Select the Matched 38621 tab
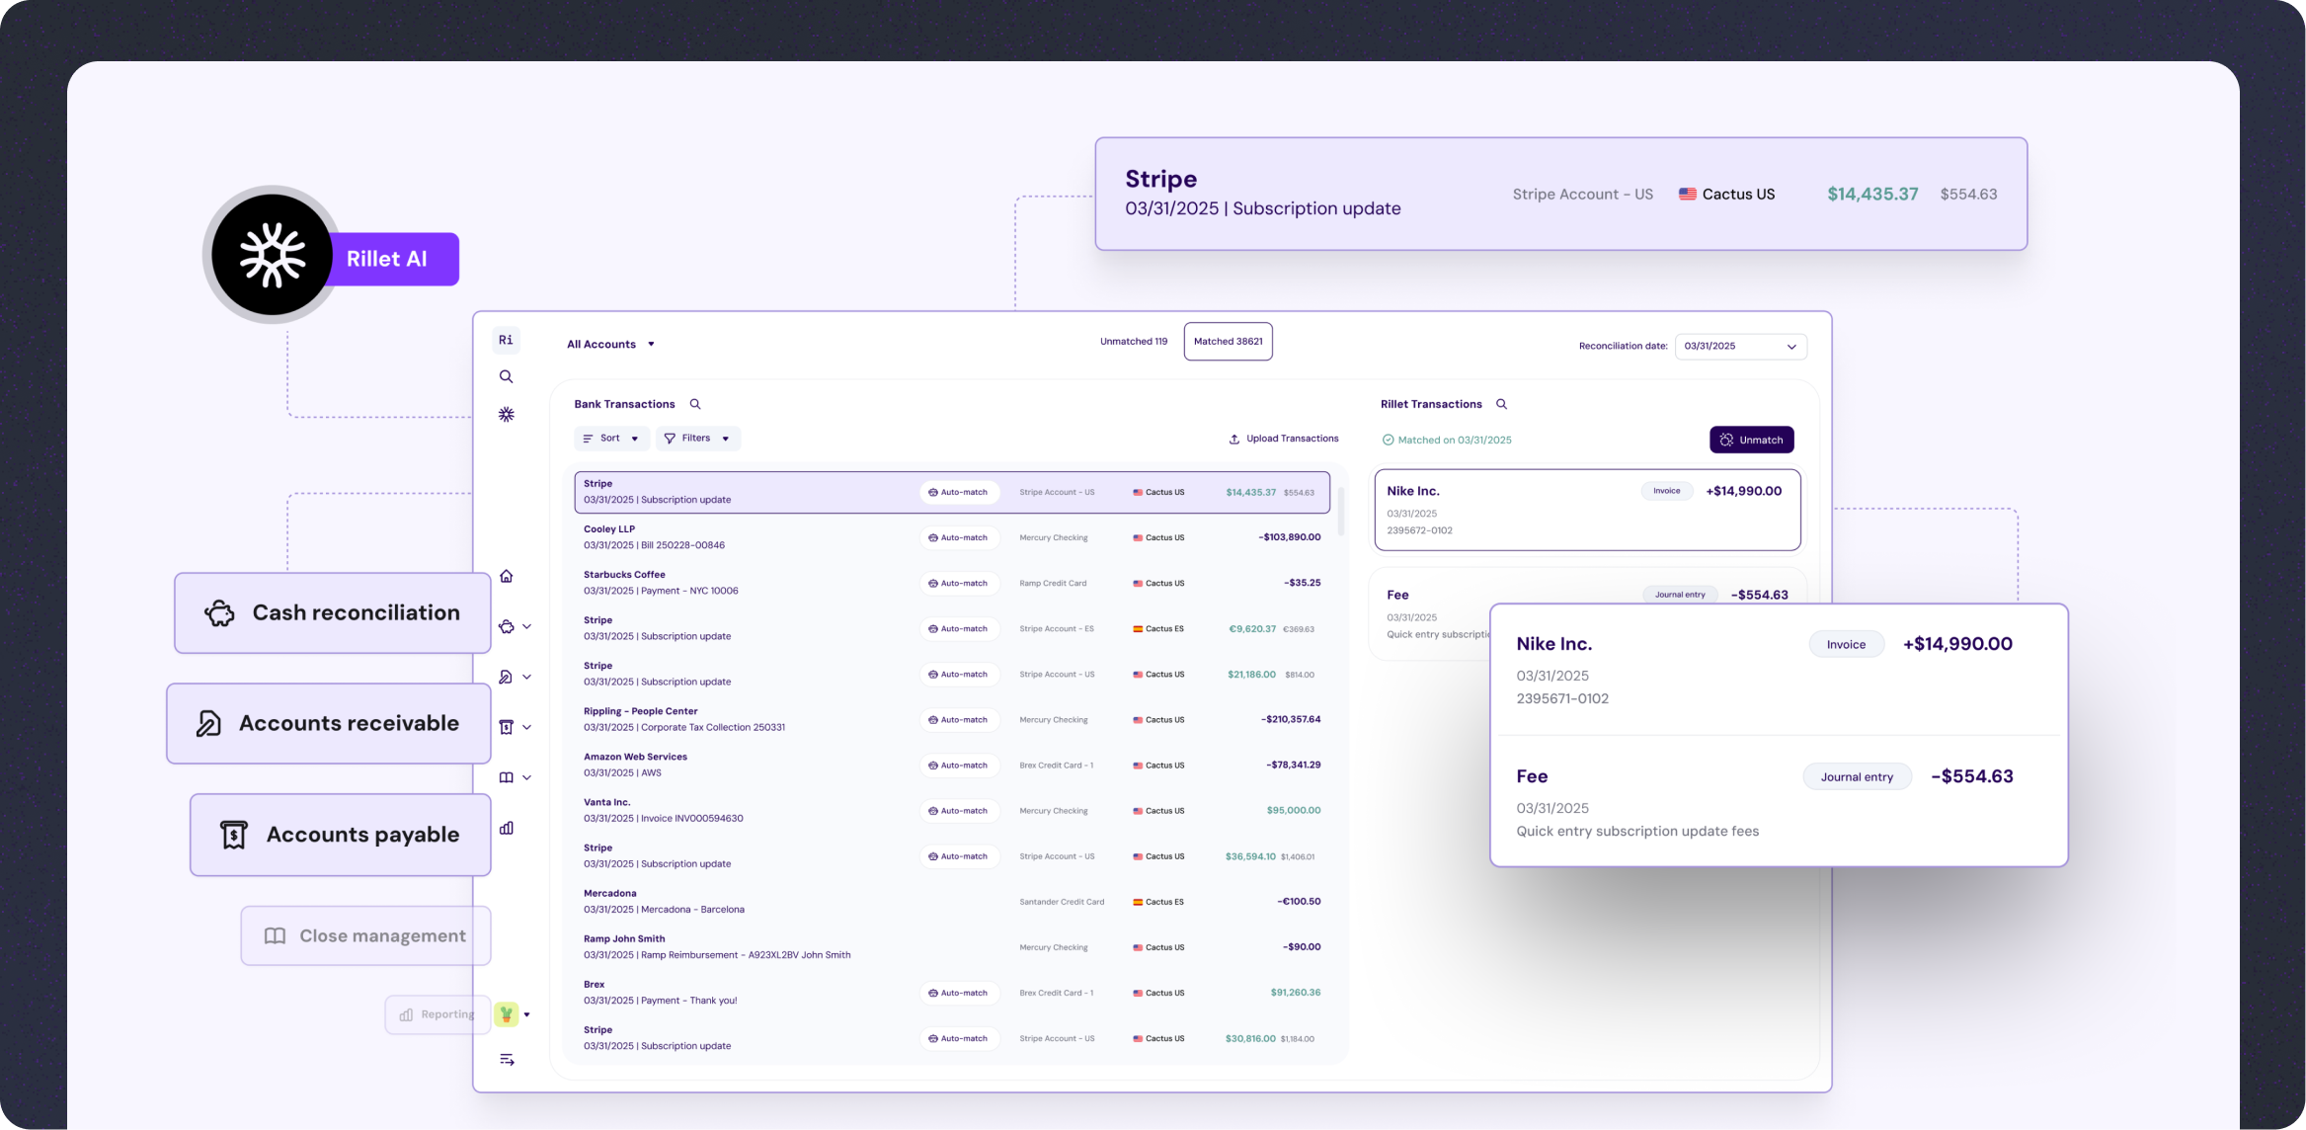Viewport: 2306px width, 1130px height. pyautogui.click(x=1228, y=342)
